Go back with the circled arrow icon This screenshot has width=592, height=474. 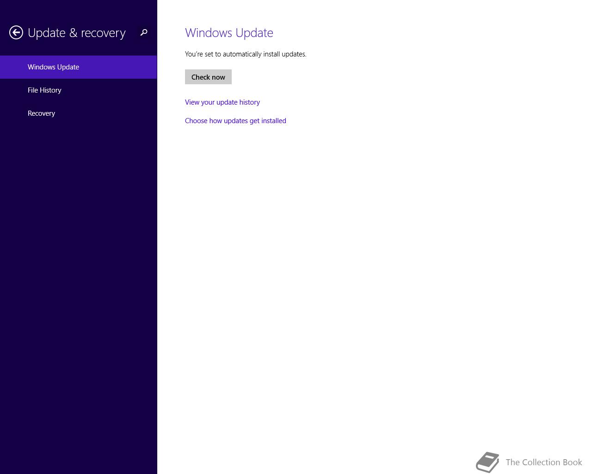(16, 32)
